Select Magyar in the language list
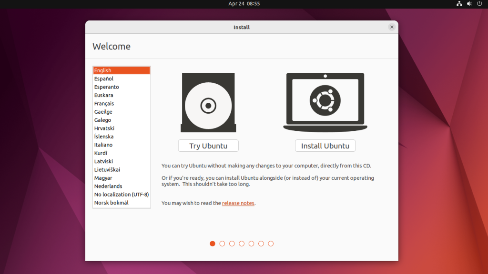This screenshot has height=274, width=488. coord(103,178)
